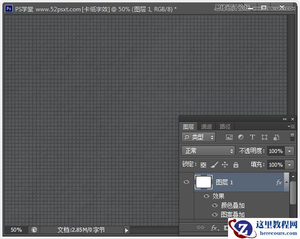Lock transparent pixels checkerboard icon

[203, 165]
